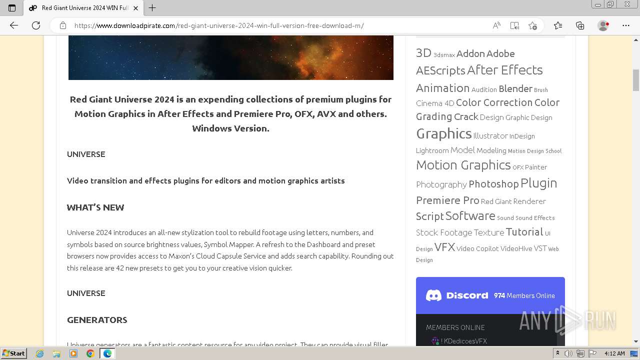Open the 3dsmax tag

(x=444, y=55)
